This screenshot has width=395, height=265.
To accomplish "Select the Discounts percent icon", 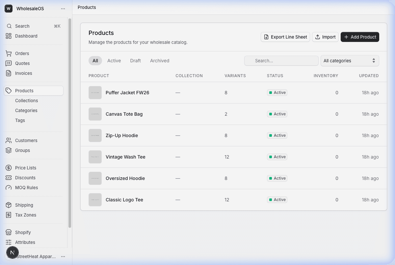I will tap(9, 178).
